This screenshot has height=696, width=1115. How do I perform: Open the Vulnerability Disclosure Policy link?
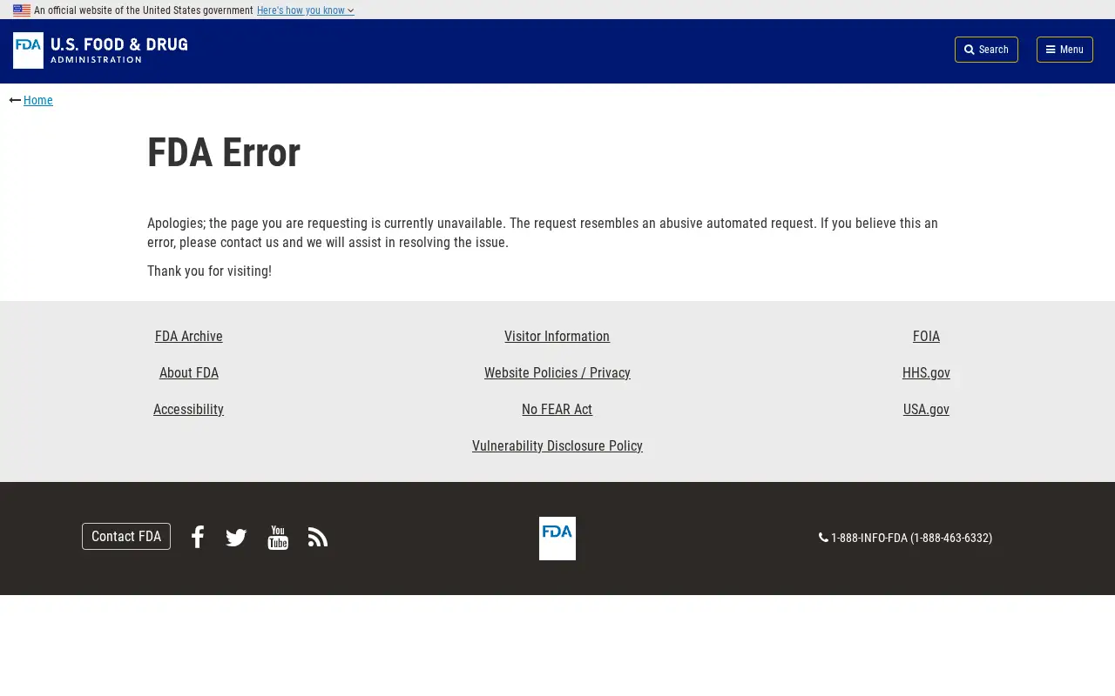[x=557, y=446]
